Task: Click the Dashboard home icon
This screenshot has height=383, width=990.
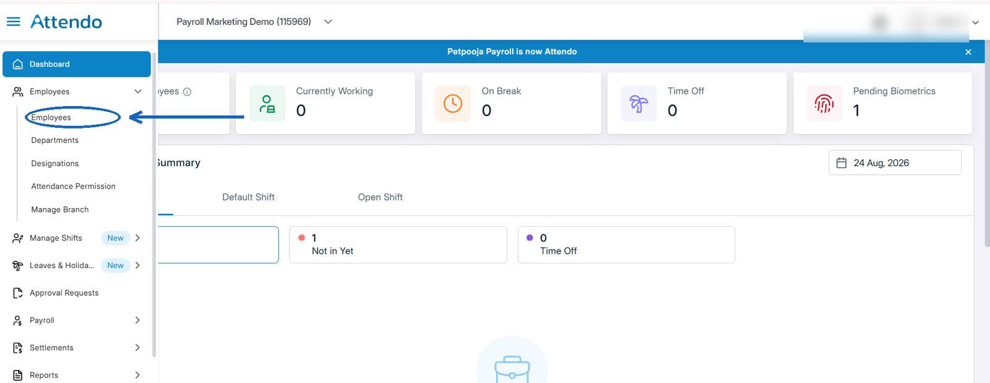Action: 18,64
